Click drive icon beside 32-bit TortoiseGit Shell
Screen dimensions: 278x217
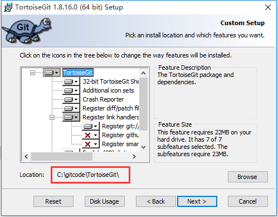[x=71, y=81]
